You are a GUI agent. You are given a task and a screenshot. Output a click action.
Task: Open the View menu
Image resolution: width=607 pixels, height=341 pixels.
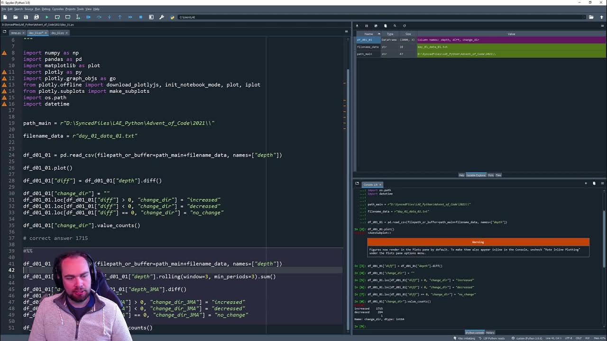(x=88, y=9)
